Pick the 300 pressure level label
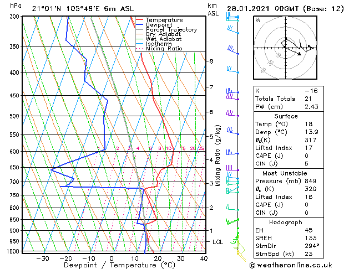This screenshot has height=269, width=349. [x=16, y=17]
